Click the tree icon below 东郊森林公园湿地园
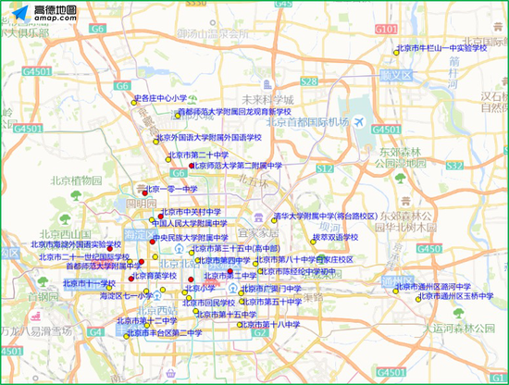 point(400,179)
